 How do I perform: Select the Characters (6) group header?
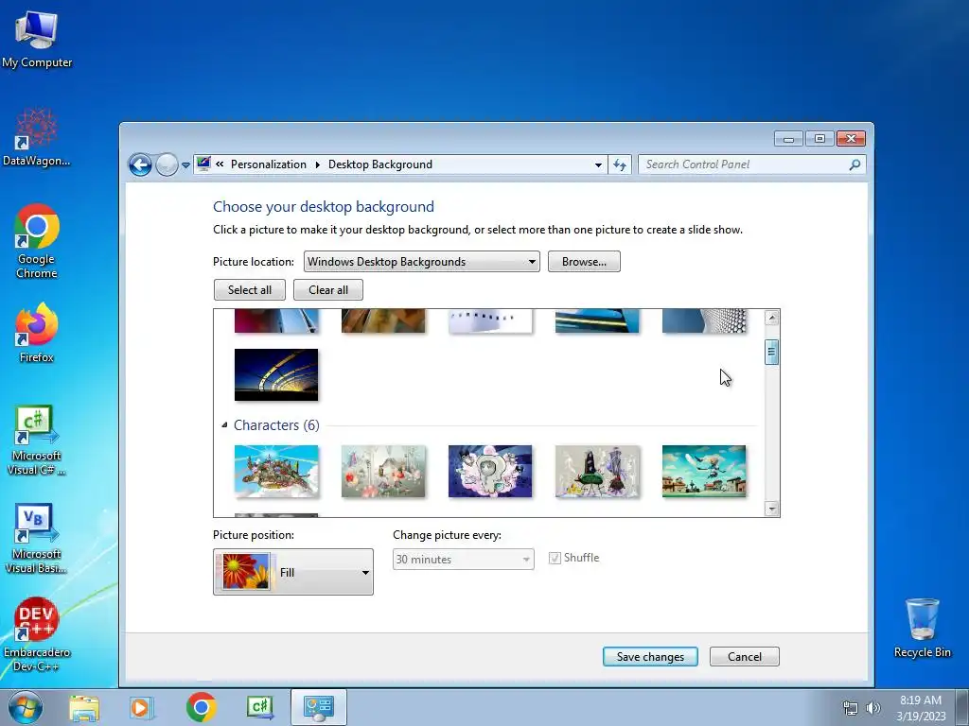pyautogui.click(x=276, y=425)
